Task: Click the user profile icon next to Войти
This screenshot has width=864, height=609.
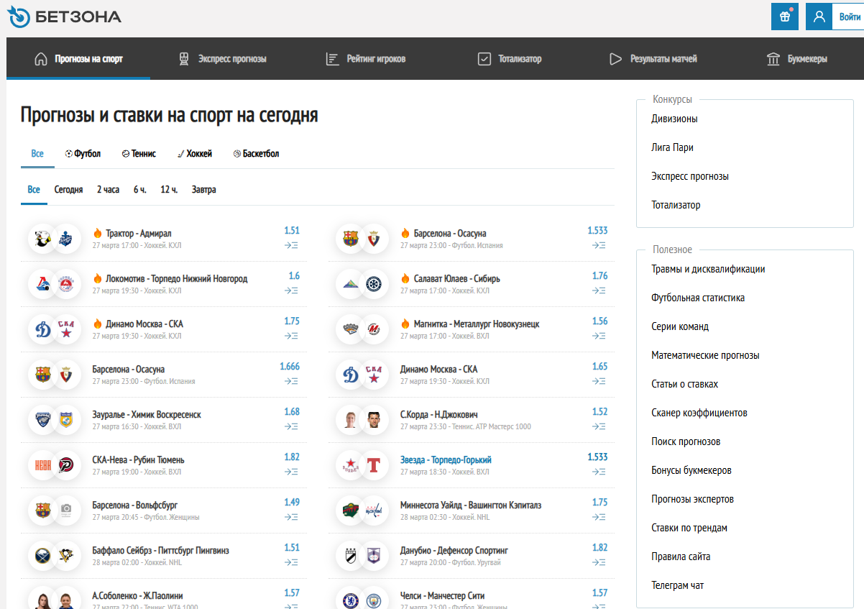Action: (819, 17)
